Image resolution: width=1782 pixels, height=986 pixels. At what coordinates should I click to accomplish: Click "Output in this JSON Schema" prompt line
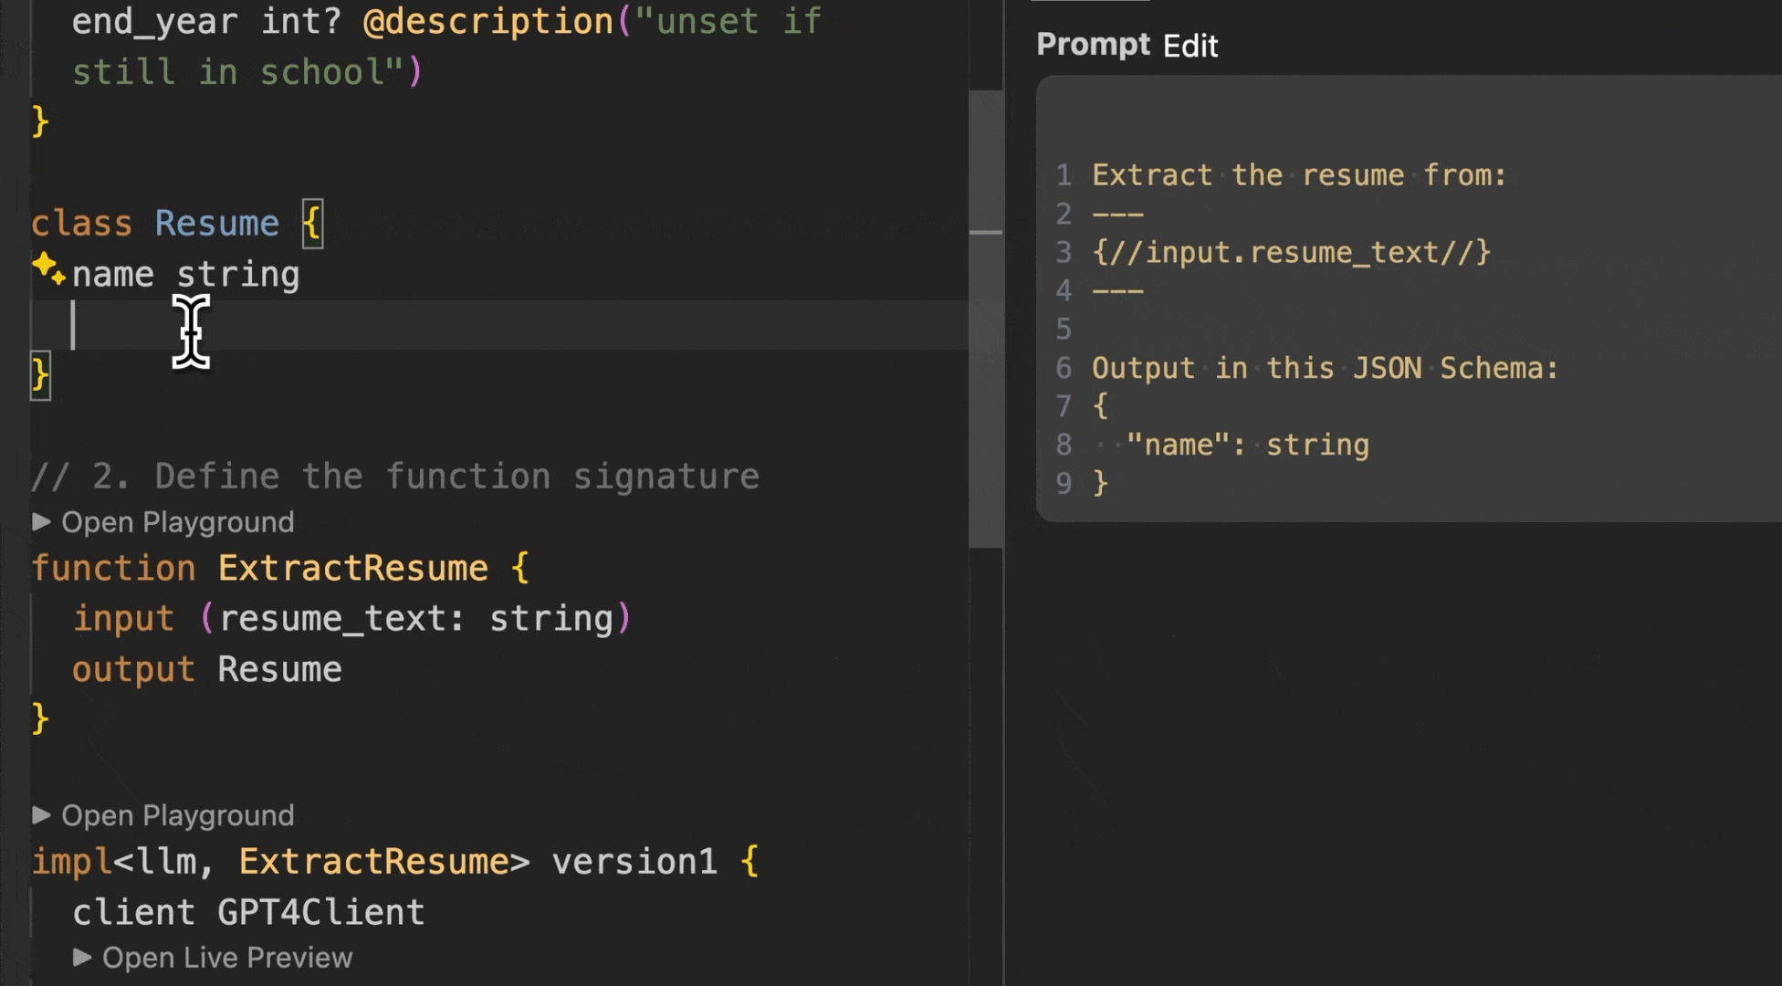pyautogui.click(x=1324, y=368)
